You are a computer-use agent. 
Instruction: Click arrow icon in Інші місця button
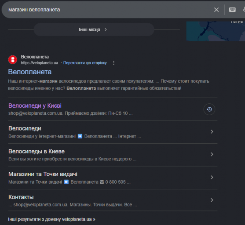tap(106, 29)
